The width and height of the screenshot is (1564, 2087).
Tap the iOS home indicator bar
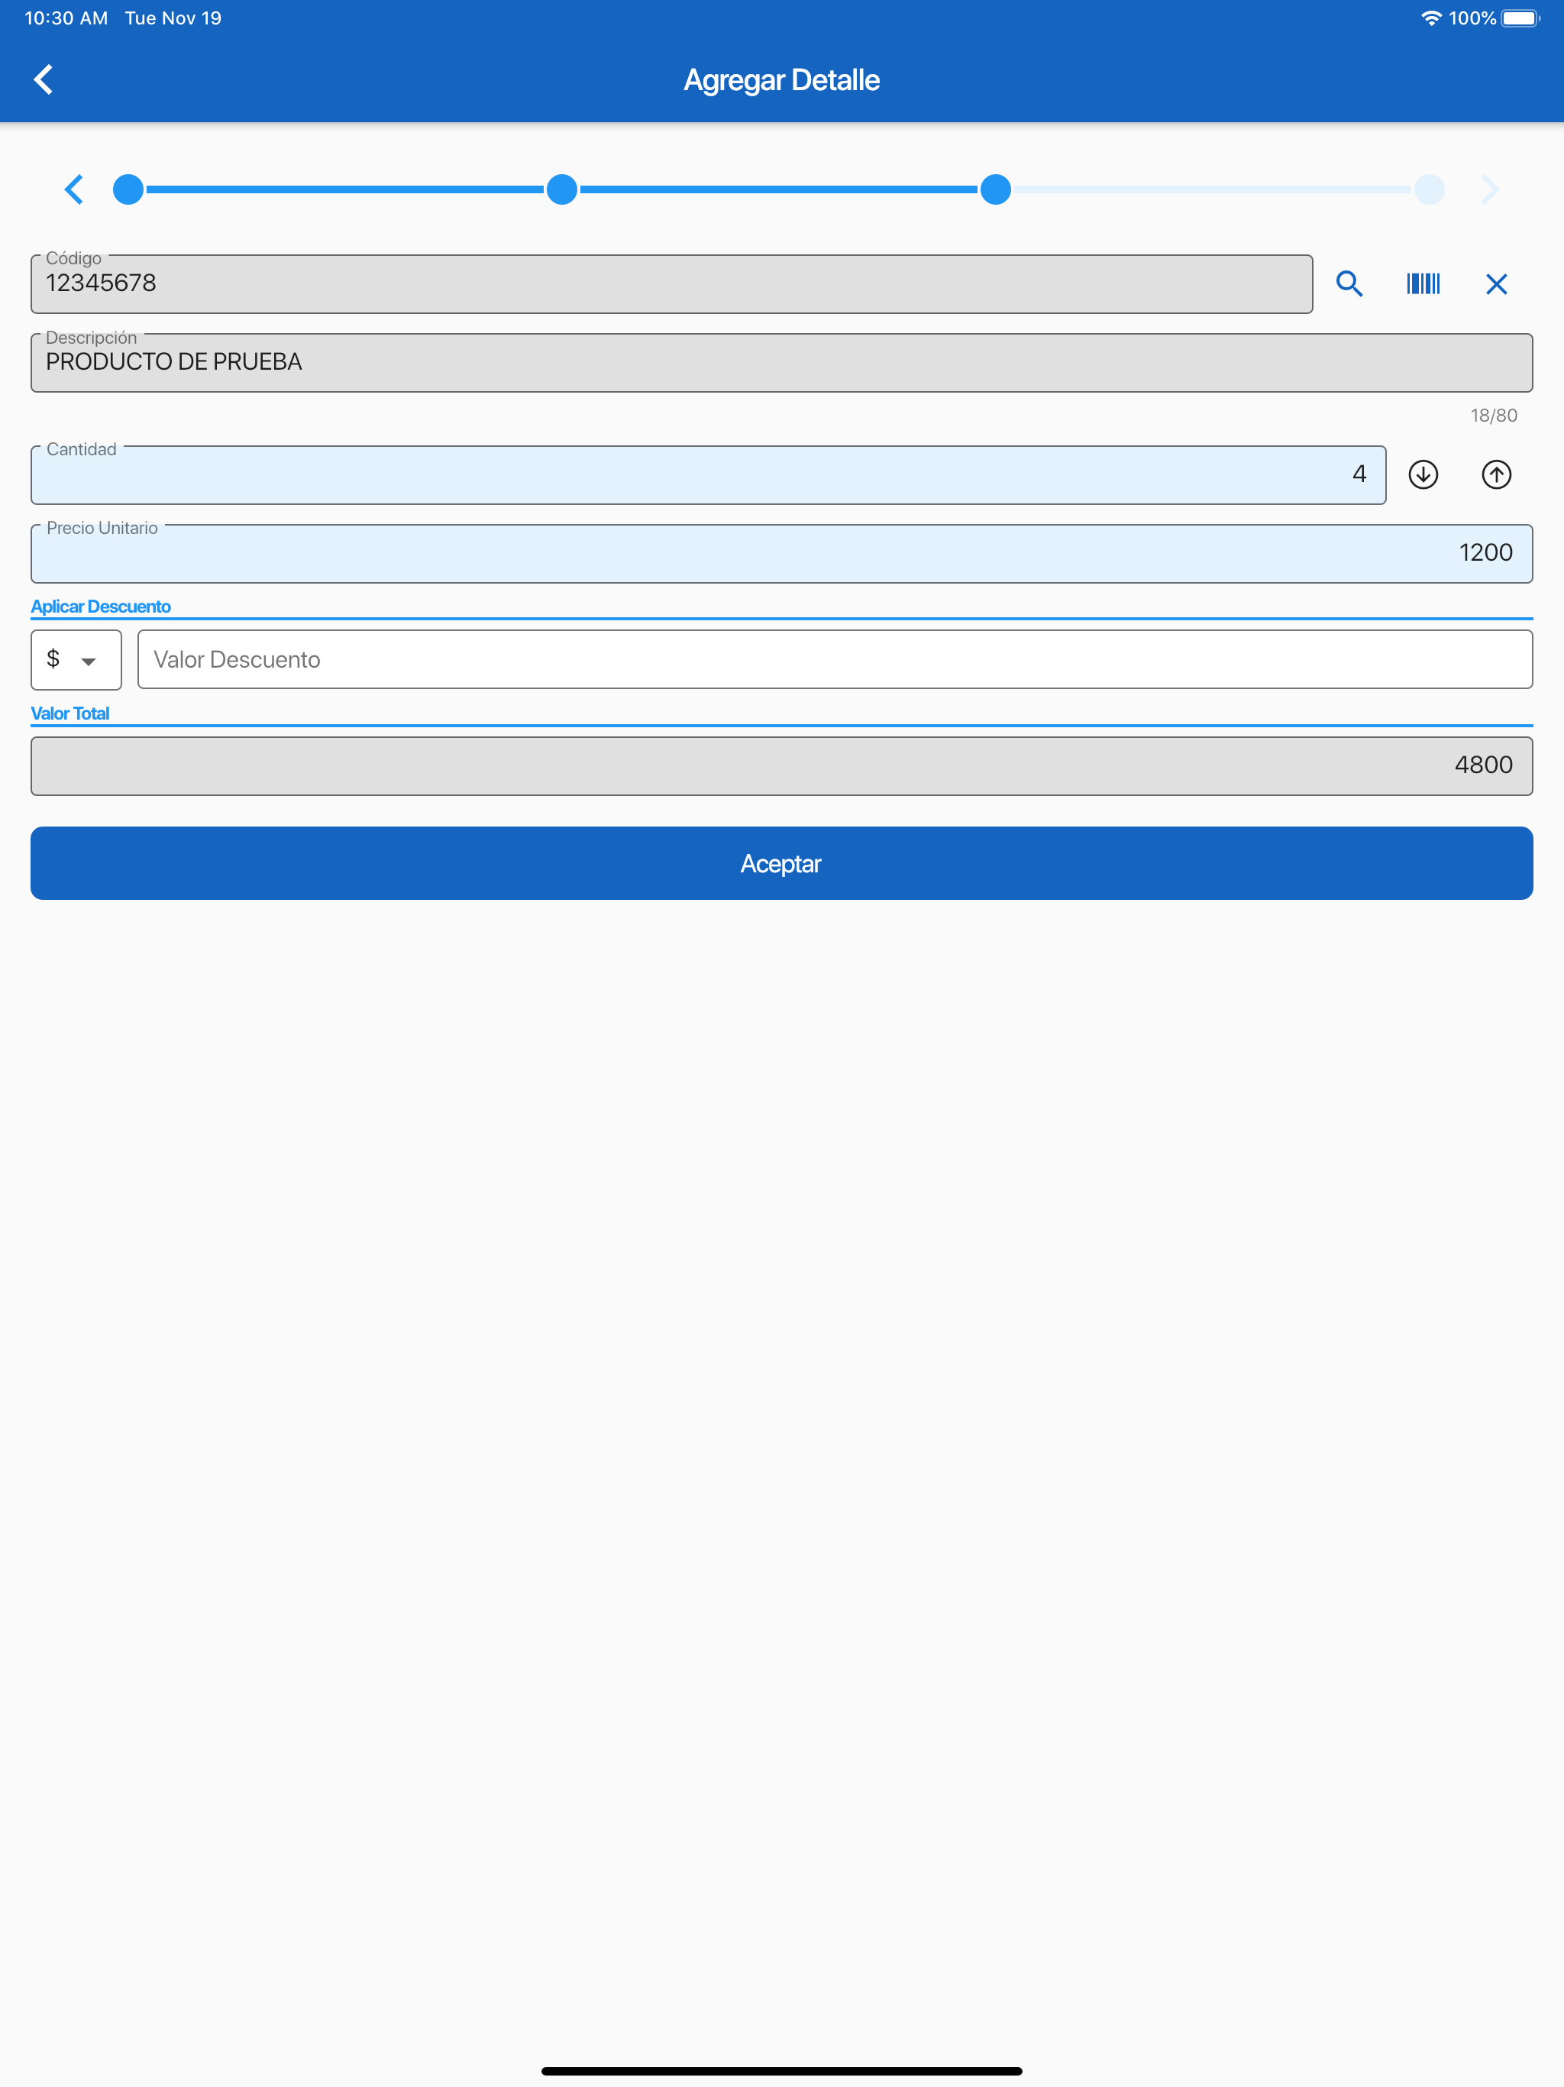pyautogui.click(x=782, y=2071)
